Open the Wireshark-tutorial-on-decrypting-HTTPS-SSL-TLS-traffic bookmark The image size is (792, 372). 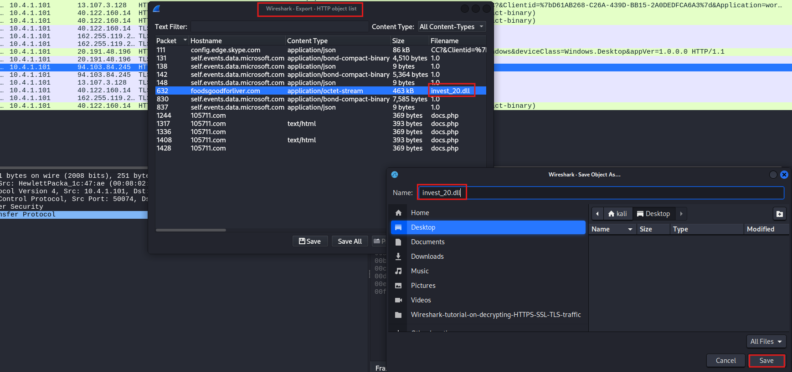488,315
